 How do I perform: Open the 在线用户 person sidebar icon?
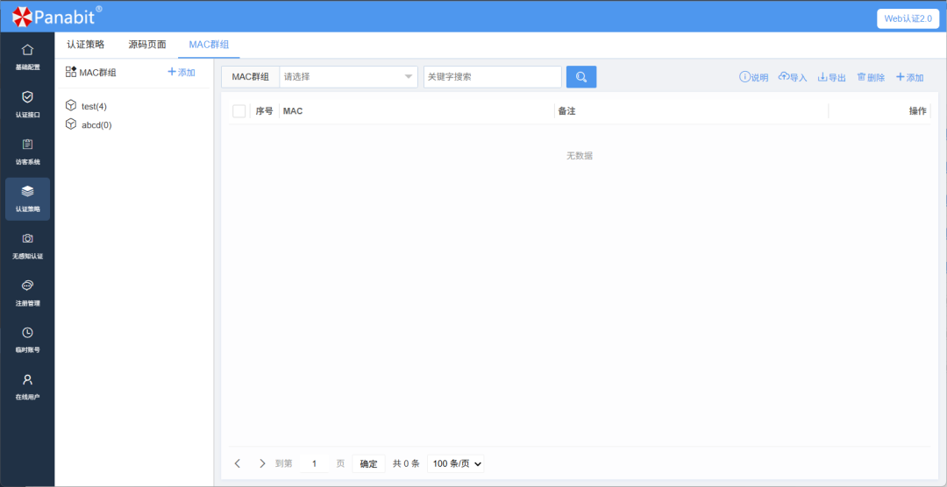click(27, 379)
